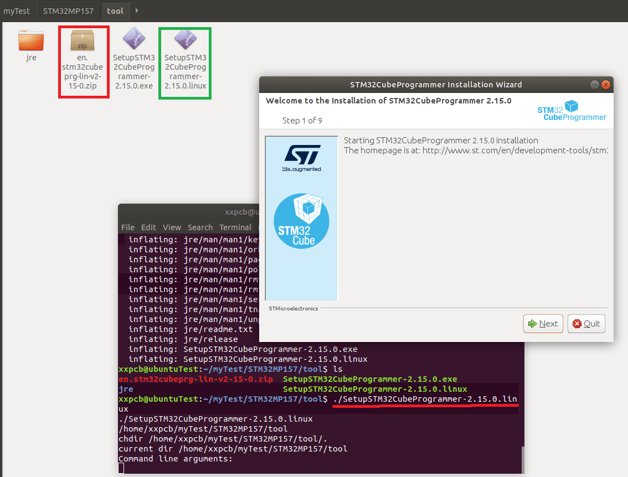Click 'jre' entry in terminal ls output
The image size is (628, 477).
pyautogui.click(x=126, y=389)
